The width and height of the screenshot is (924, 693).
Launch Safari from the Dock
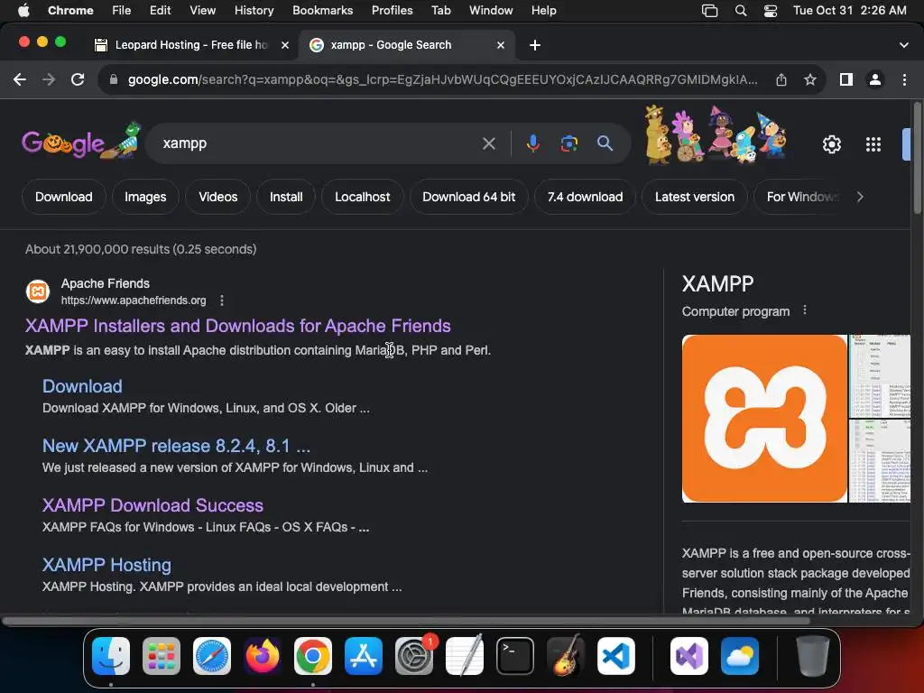pyautogui.click(x=212, y=656)
